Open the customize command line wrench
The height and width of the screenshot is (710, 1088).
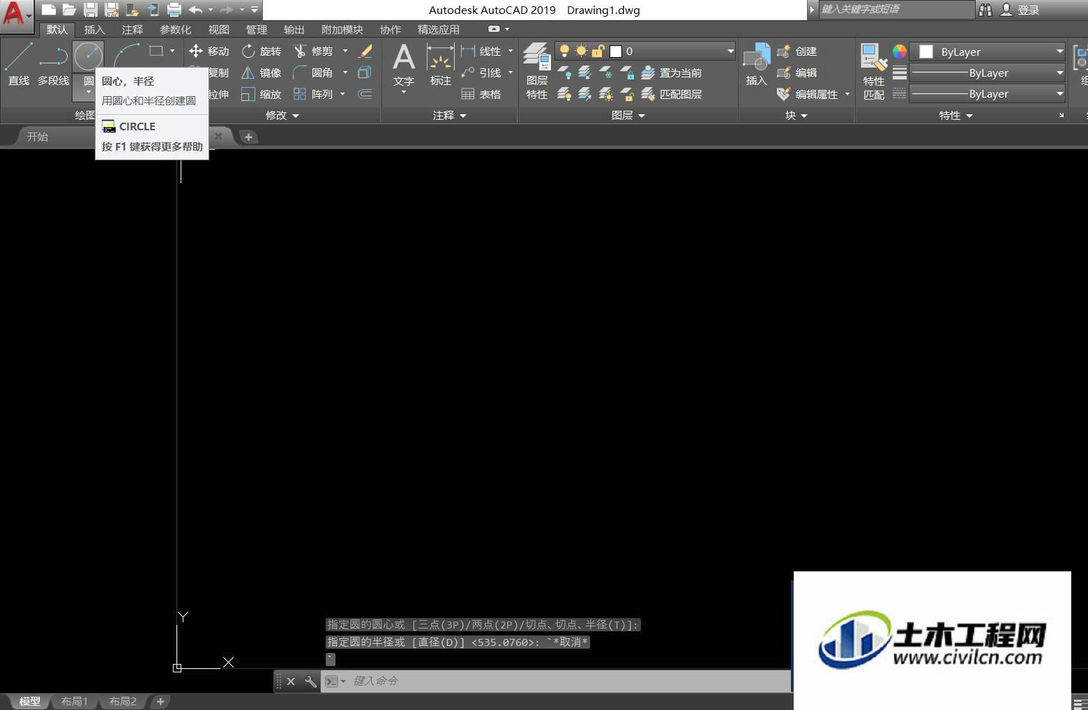point(310,681)
